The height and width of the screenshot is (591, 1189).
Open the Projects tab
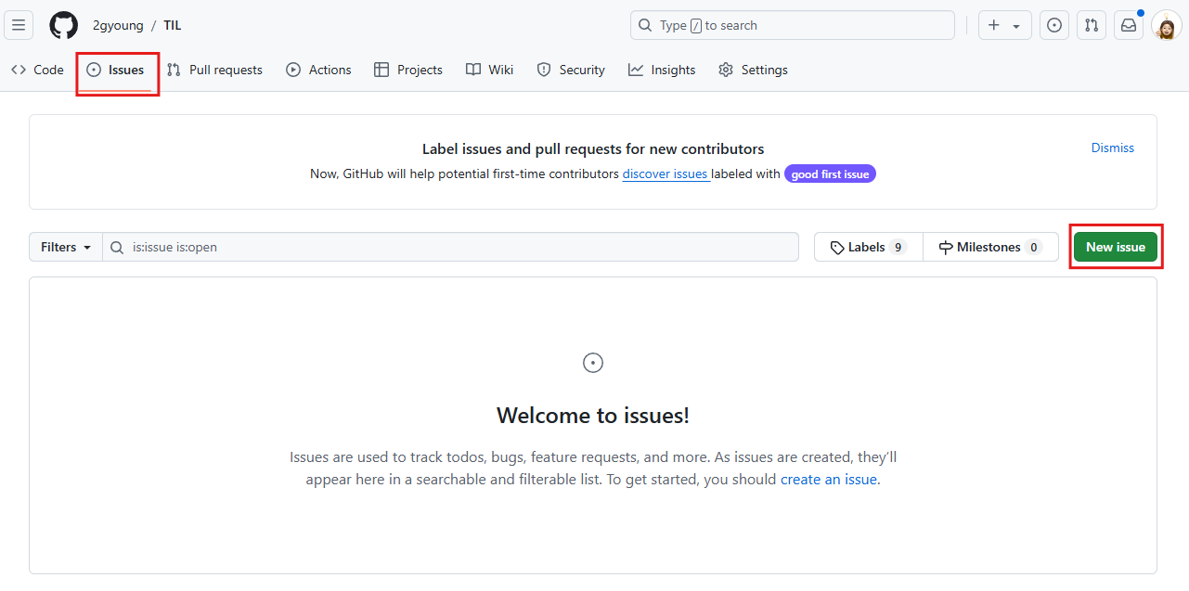tap(408, 70)
